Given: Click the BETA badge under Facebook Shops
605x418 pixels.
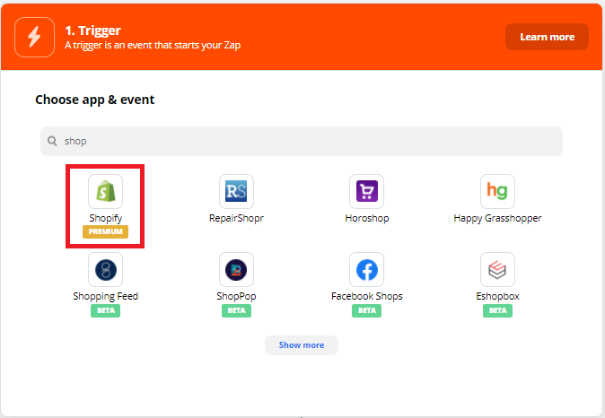Looking at the screenshot, I should coord(366,310).
